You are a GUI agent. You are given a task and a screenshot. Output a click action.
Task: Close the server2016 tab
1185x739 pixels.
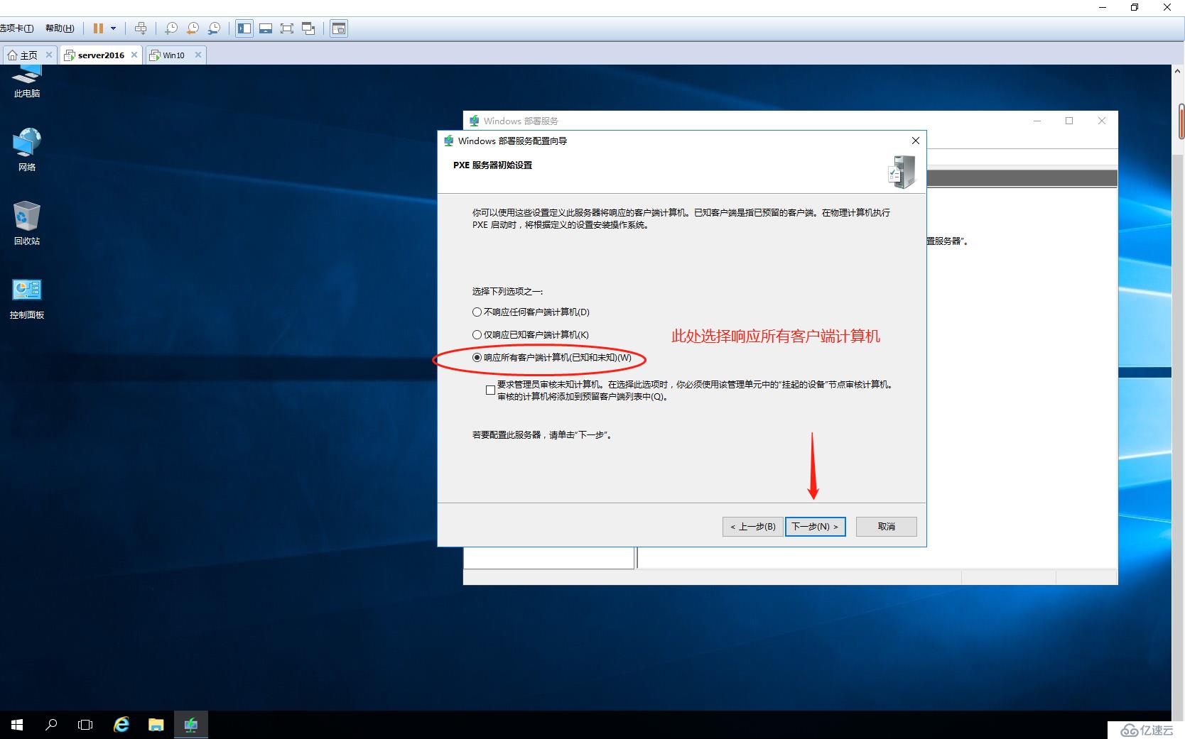pyautogui.click(x=134, y=55)
